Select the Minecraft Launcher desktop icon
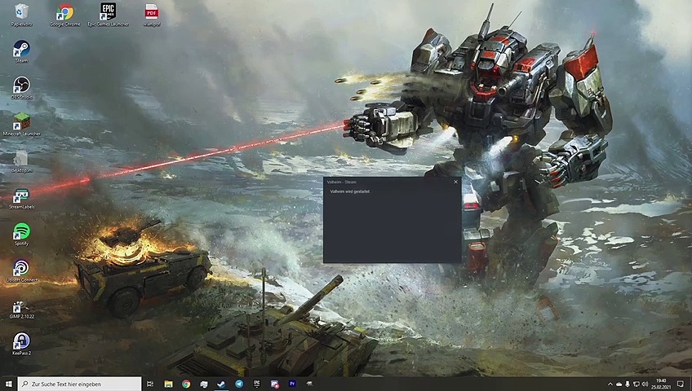 click(x=21, y=122)
